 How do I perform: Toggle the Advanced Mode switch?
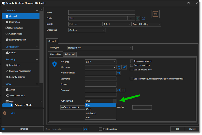click(7, 105)
